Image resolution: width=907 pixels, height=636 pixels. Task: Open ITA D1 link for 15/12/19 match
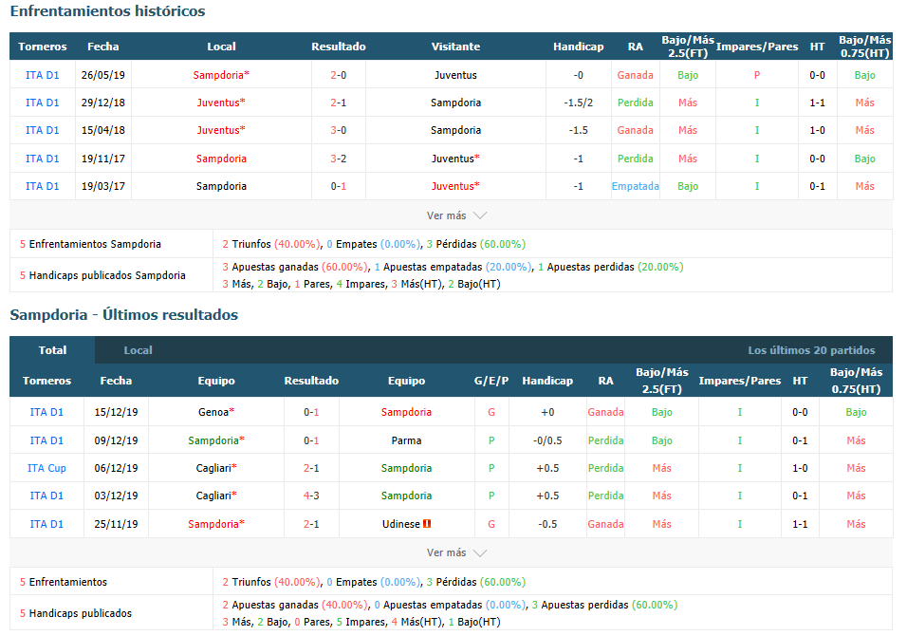(46, 412)
